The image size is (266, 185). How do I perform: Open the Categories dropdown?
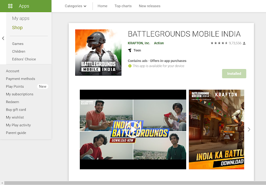point(76,6)
